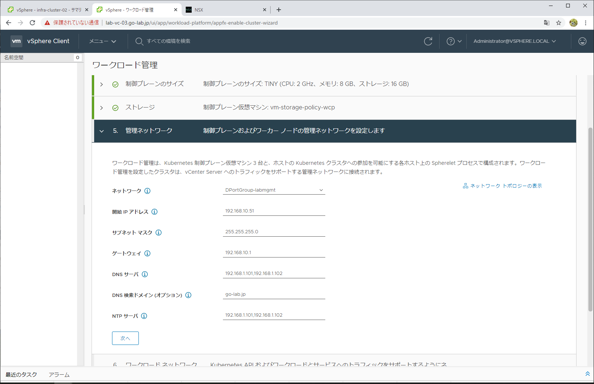Click the network topology icon link
The image size is (594, 384).
point(465,186)
